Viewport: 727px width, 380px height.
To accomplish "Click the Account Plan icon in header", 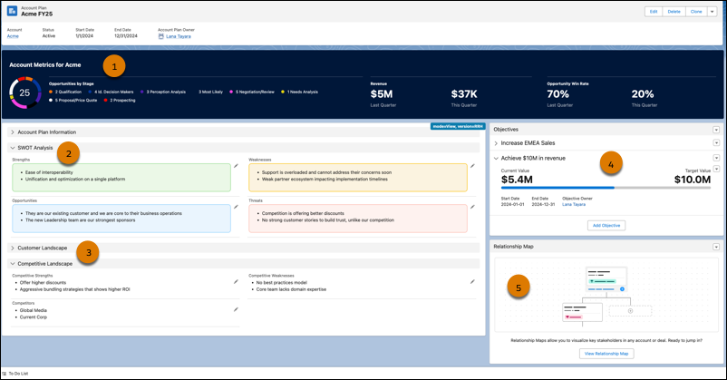I will click(11, 12).
